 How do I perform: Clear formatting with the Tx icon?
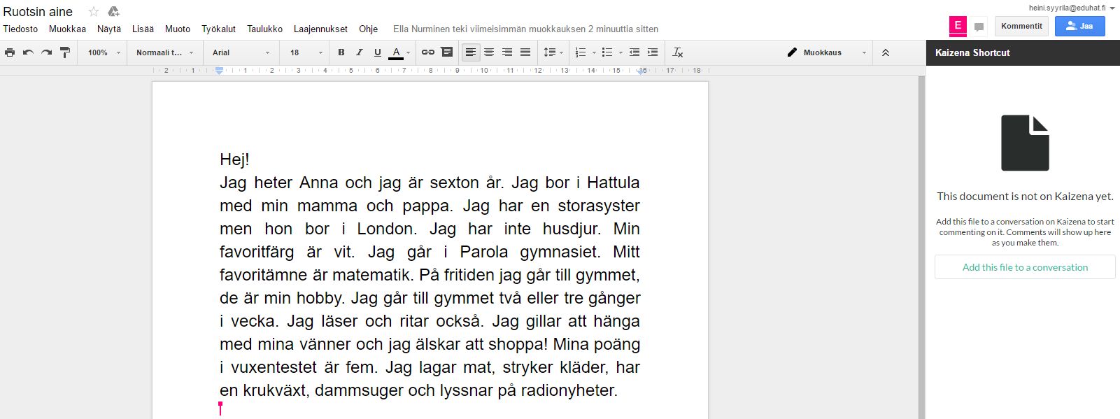point(677,52)
